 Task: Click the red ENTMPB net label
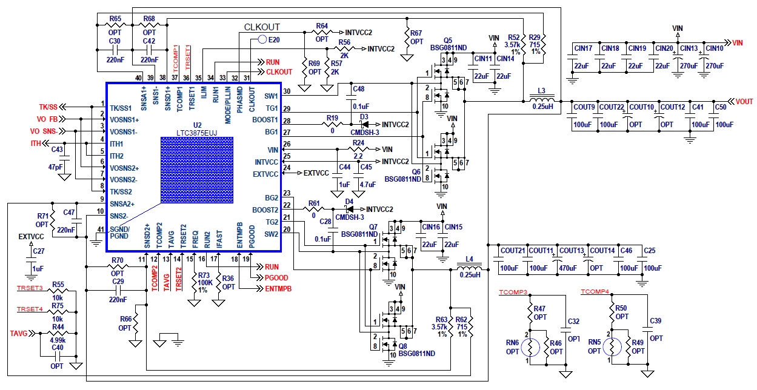[278, 289]
